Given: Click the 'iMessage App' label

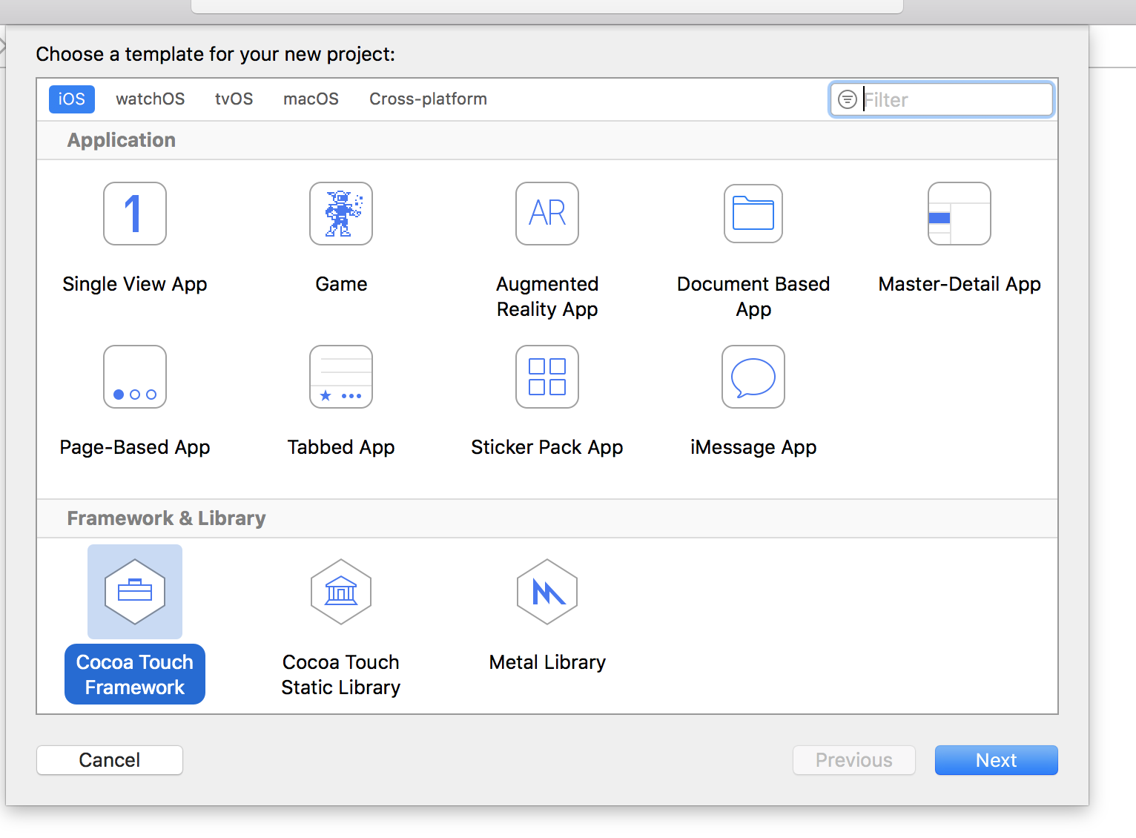Looking at the screenshot, I should [753, 447].
